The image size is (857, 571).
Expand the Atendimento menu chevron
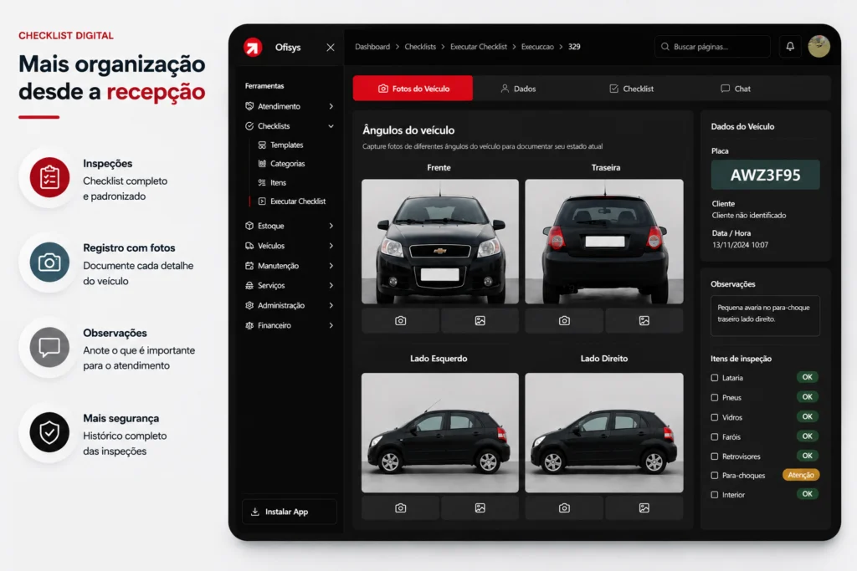[331, 106]
